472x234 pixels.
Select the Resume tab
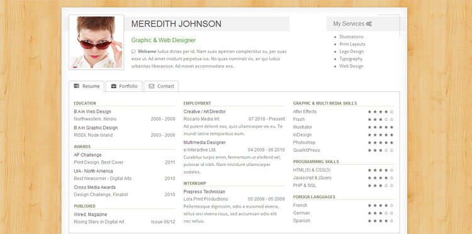pos(86,86)
